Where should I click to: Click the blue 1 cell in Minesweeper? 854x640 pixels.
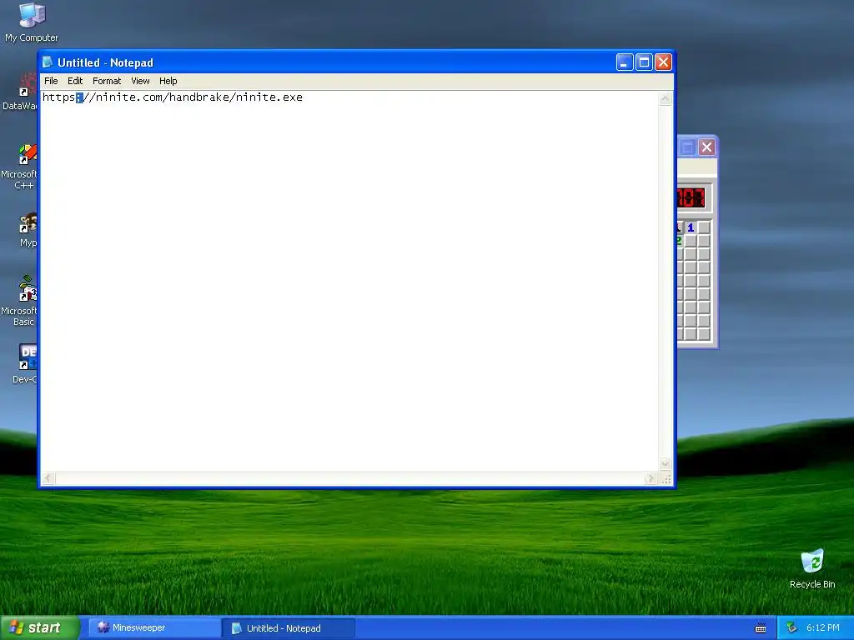(x=691, y=227)
